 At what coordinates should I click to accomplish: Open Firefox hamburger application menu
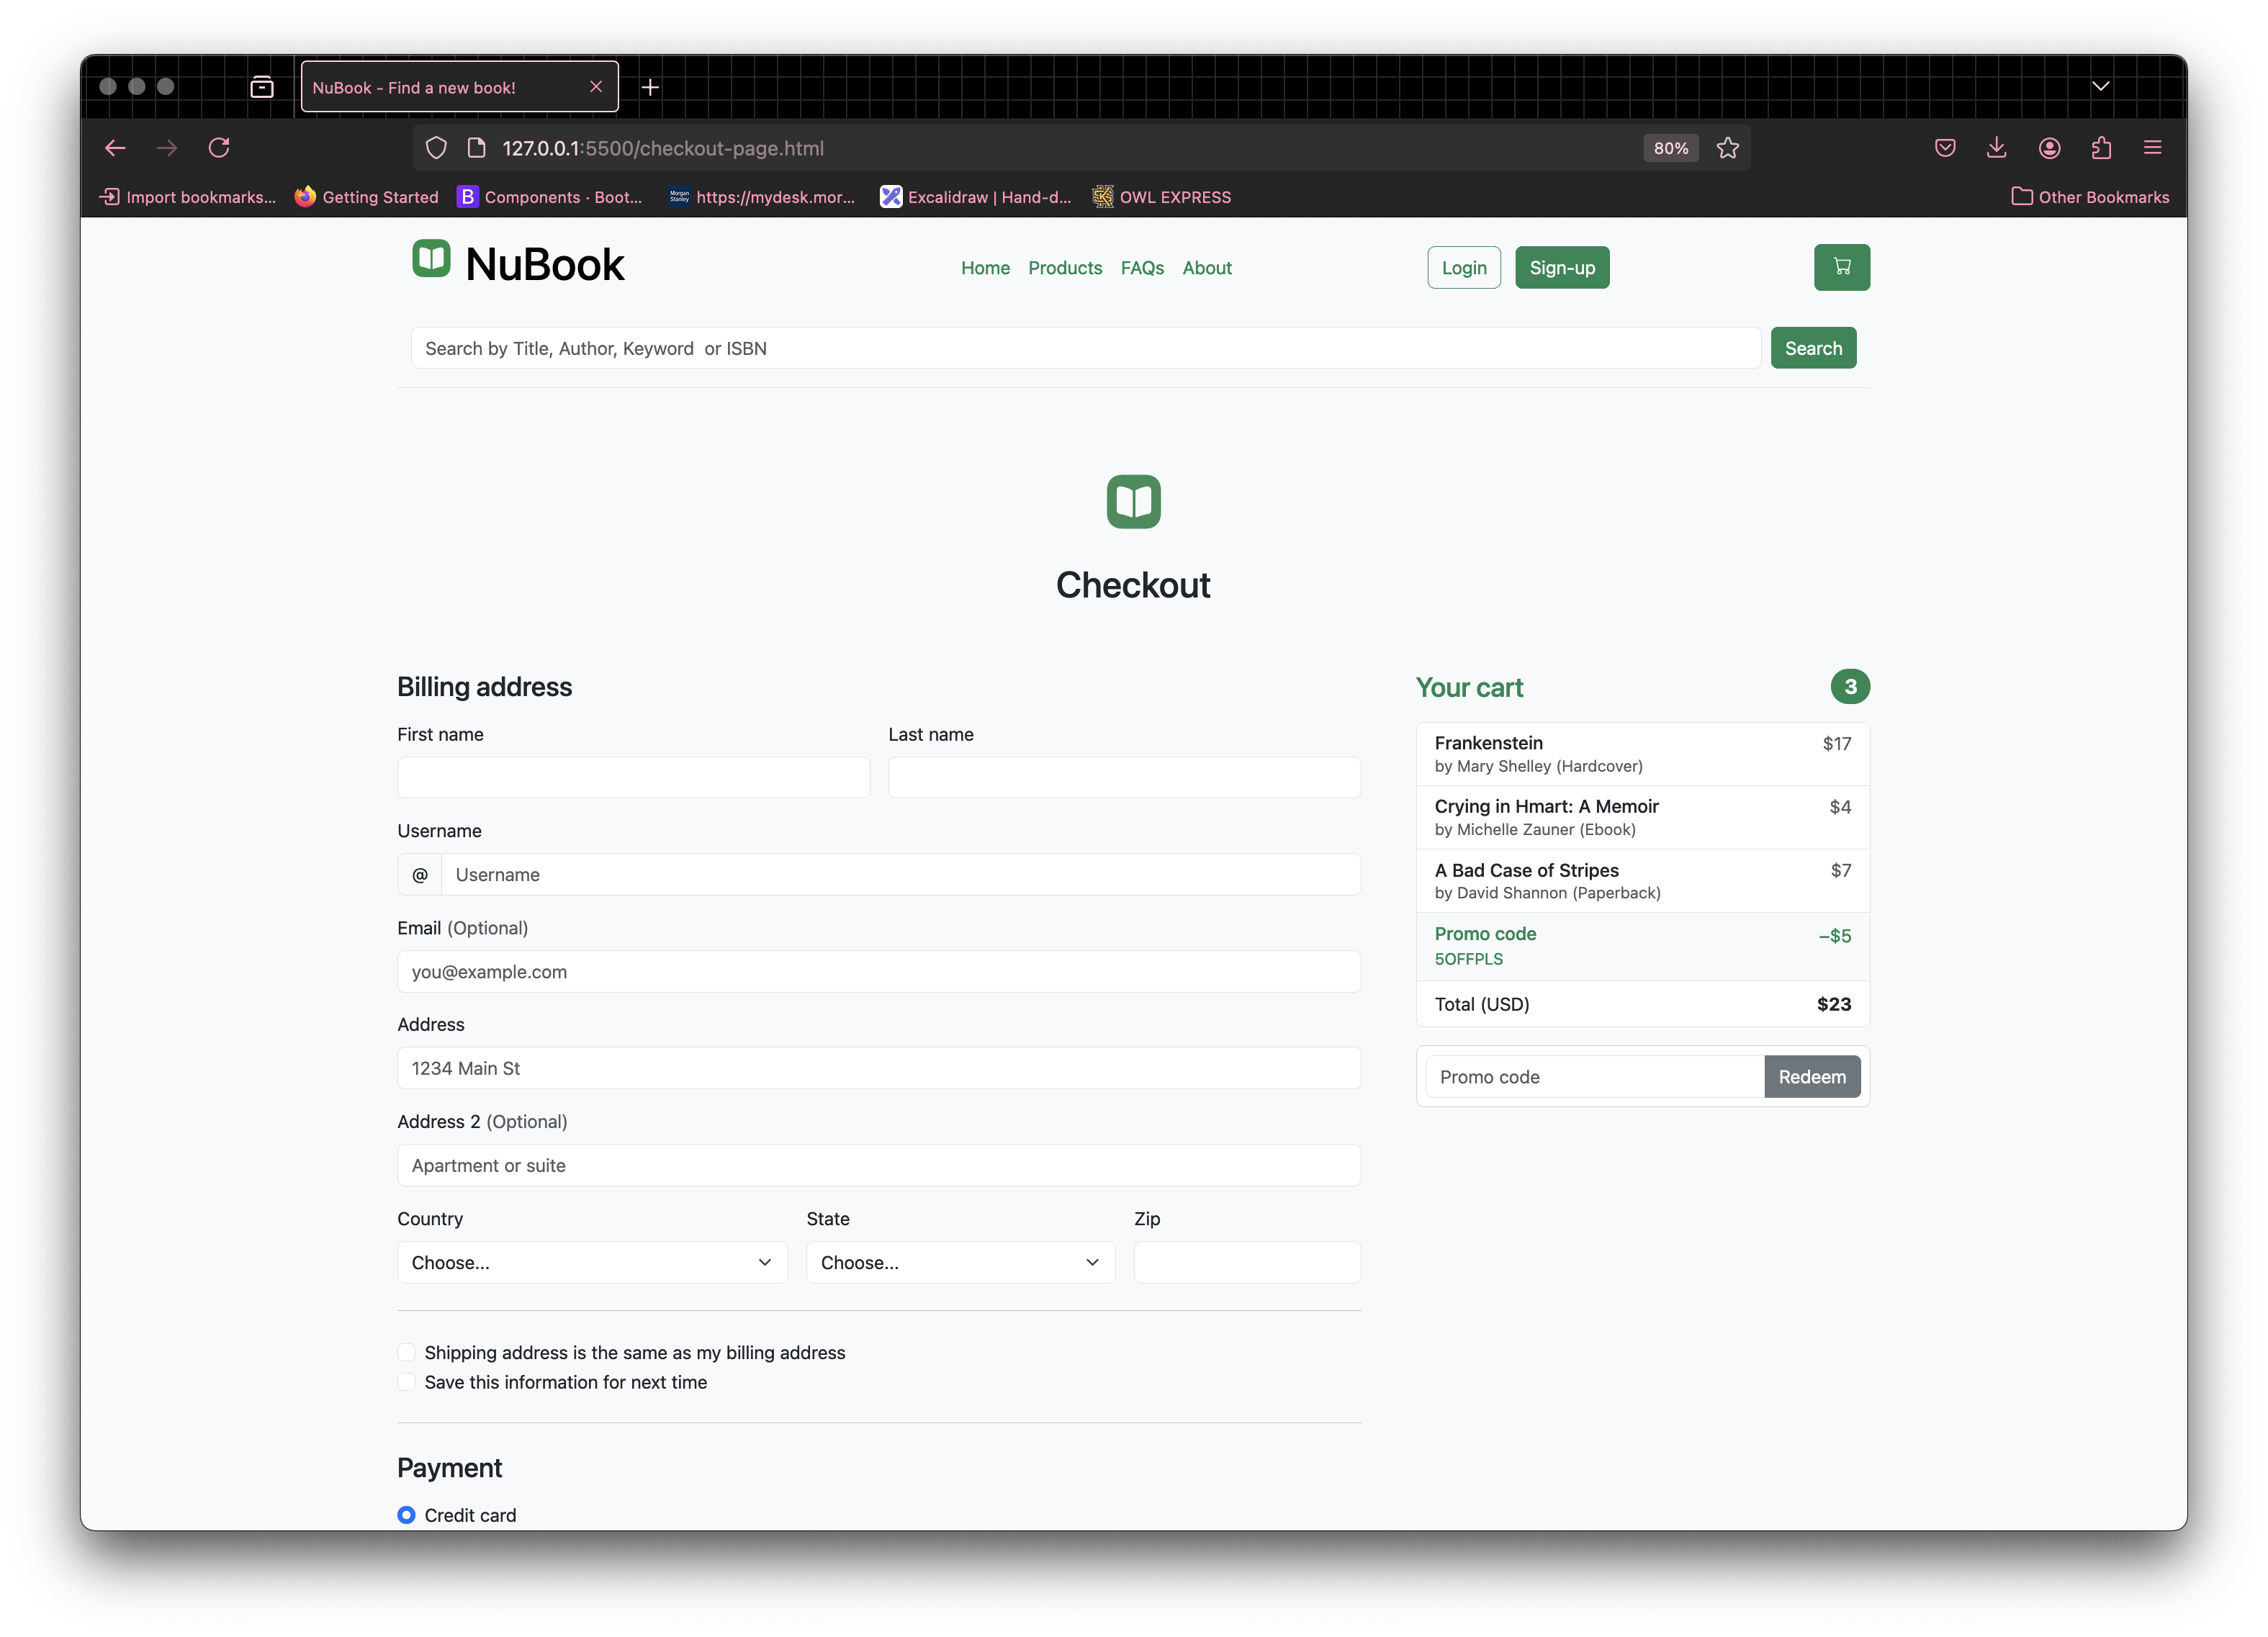tap(2152, 148)
